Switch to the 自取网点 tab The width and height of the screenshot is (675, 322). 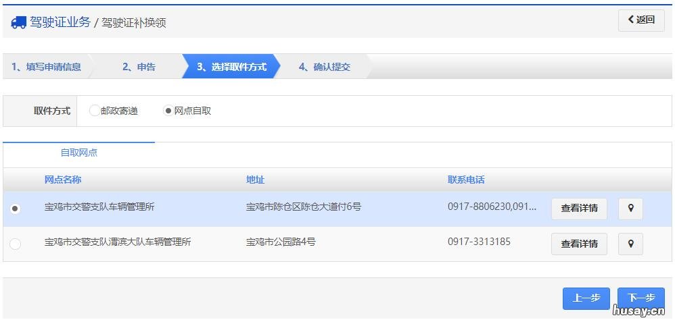[x=79, y=153]
